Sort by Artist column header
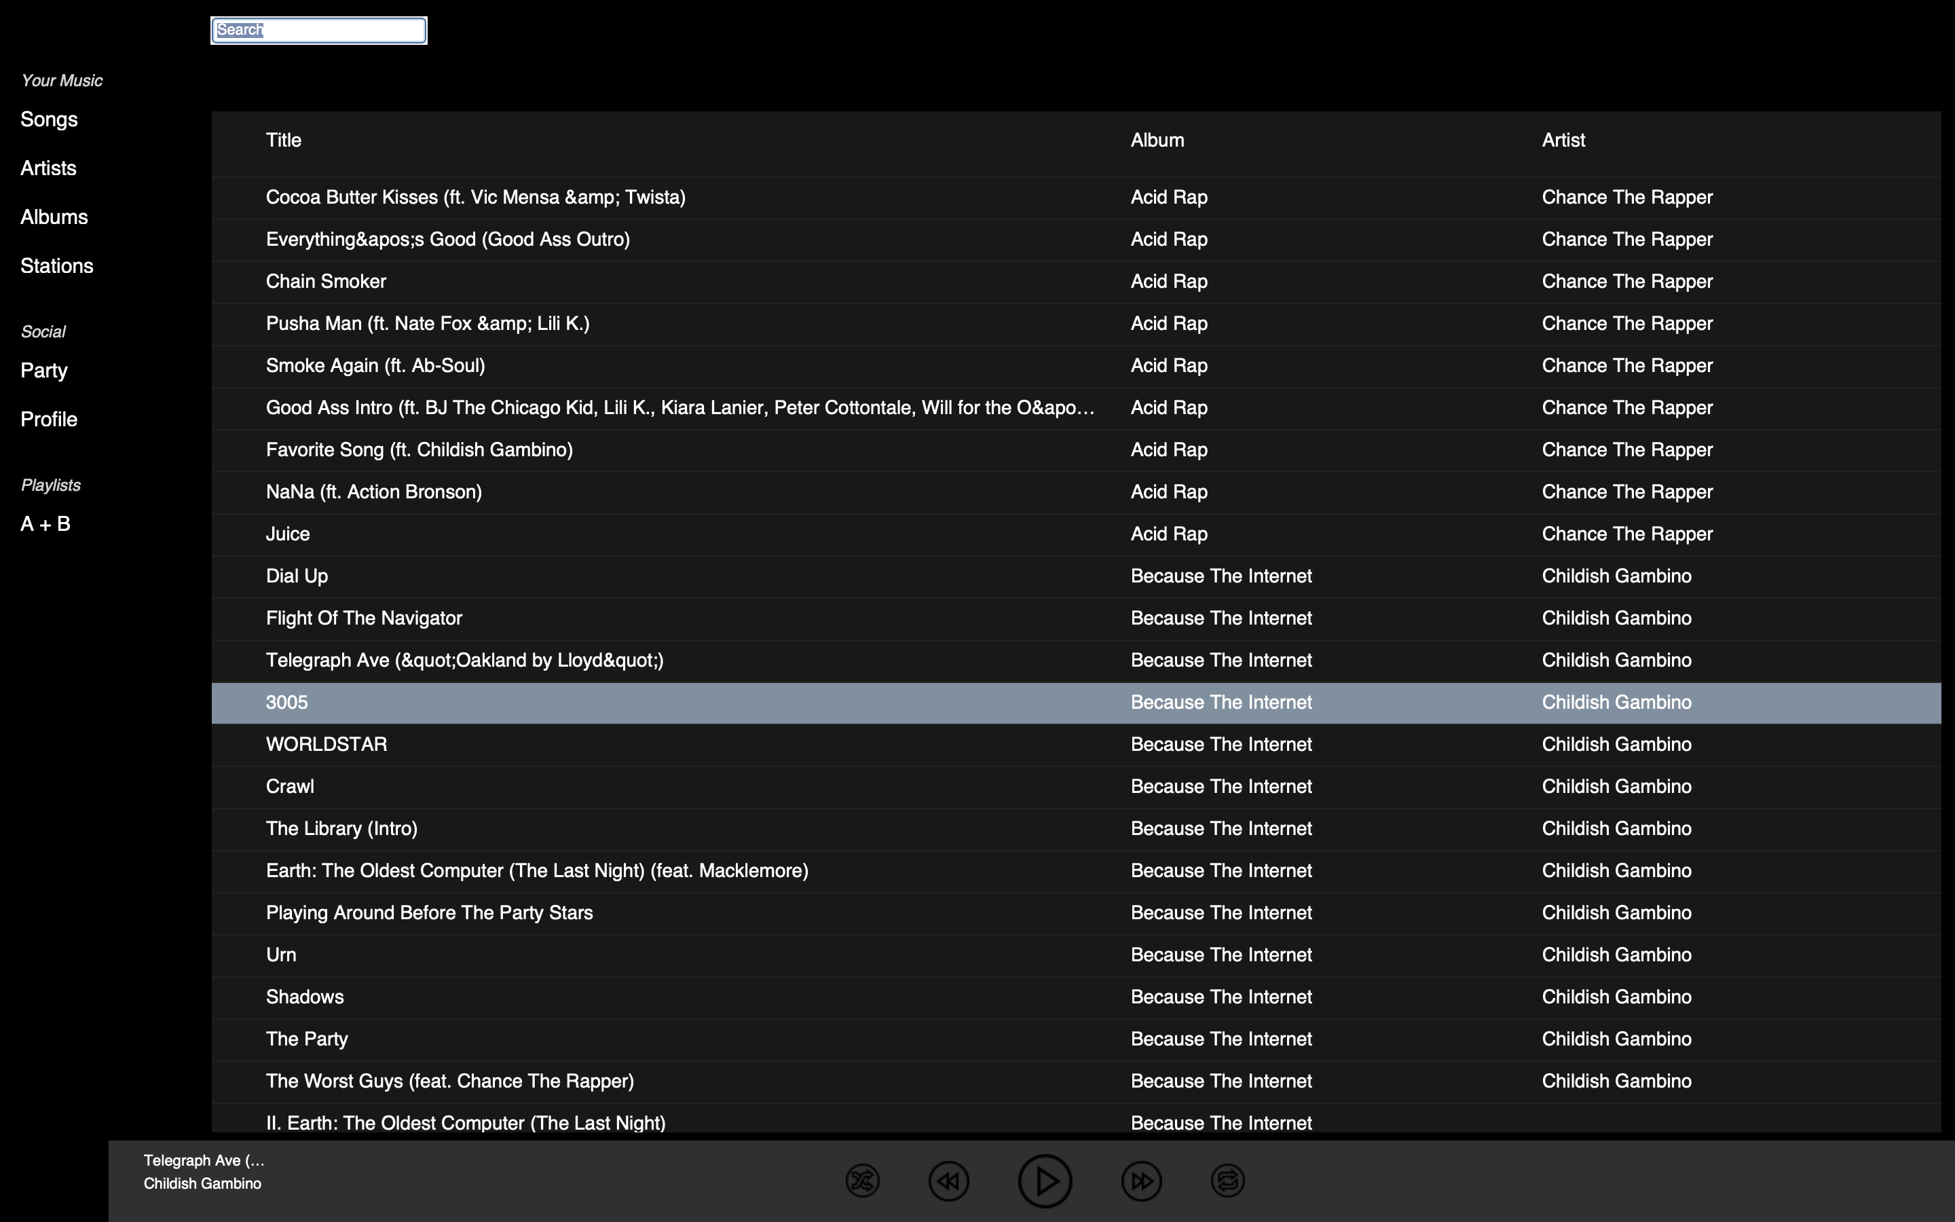The width and height of the screenshot is (1955, 1222). (1563, 140)
